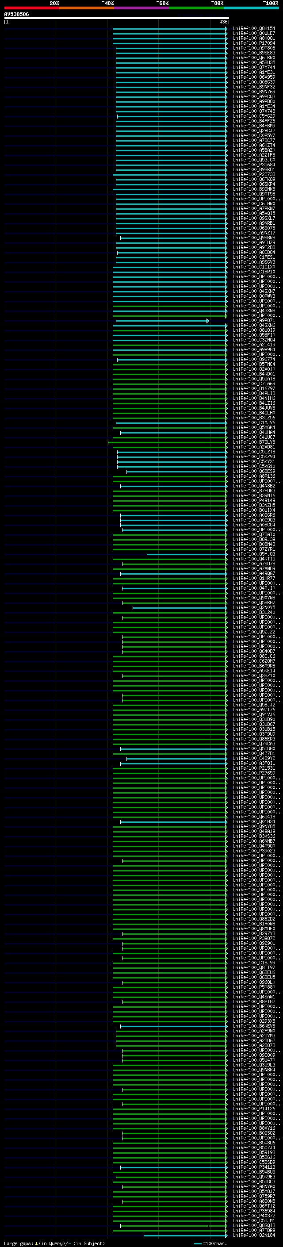Select the UniRef100_P40372 label
The width and height of the screenshot is (283, 1247).
[254, 1216]
